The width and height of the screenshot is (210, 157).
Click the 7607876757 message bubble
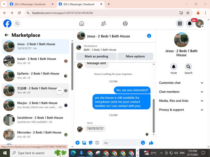click(95, 129)
